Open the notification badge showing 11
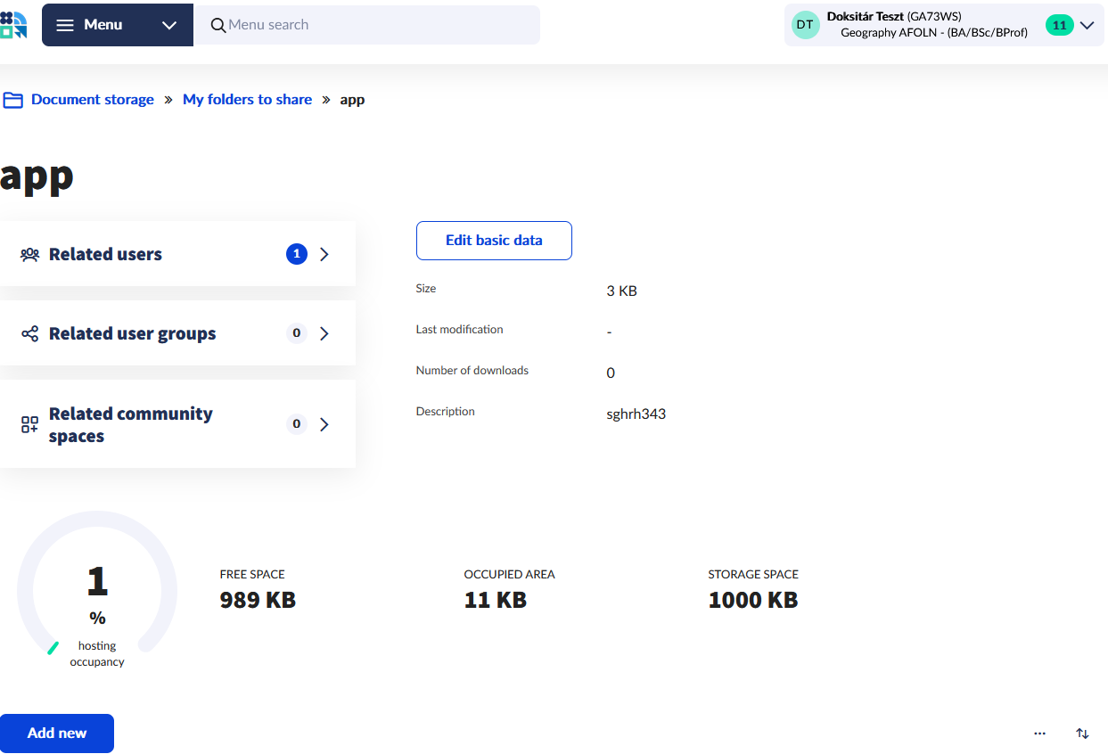Screen dimensions: 1108x754 click(x=1059, y=25)
